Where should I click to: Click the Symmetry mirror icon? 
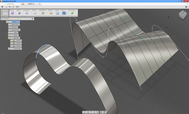(27, 13)
